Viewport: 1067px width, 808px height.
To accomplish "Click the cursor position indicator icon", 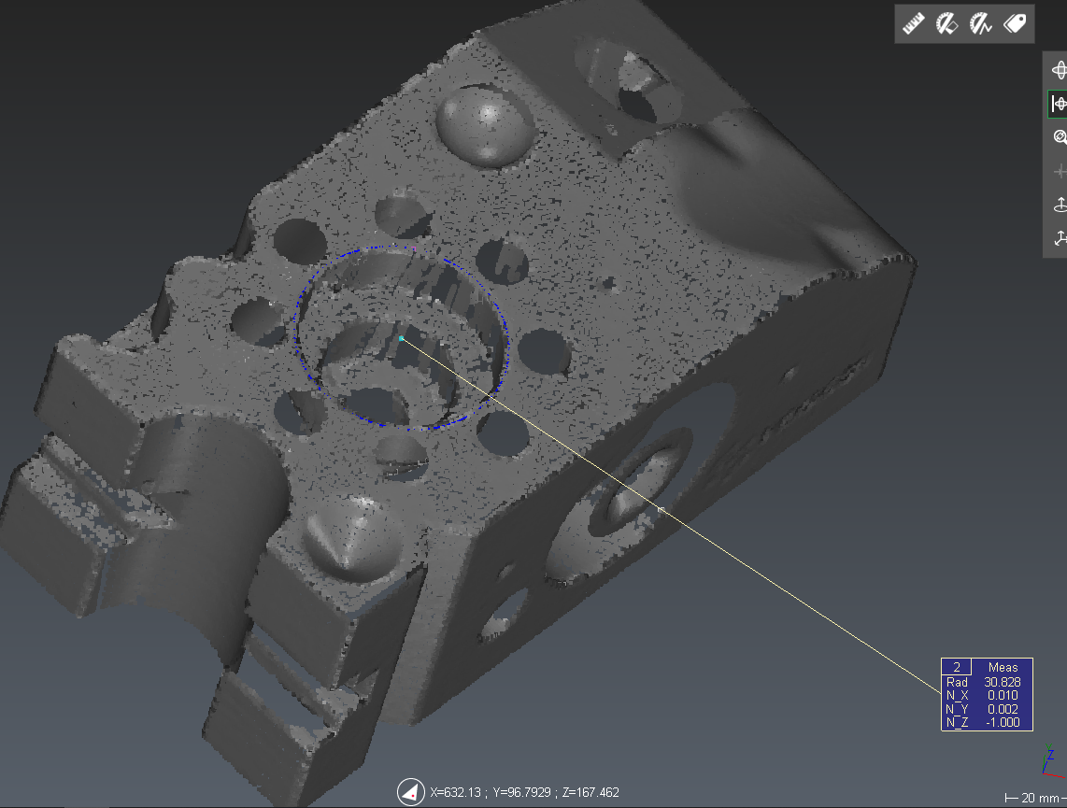I will [408, 792].
